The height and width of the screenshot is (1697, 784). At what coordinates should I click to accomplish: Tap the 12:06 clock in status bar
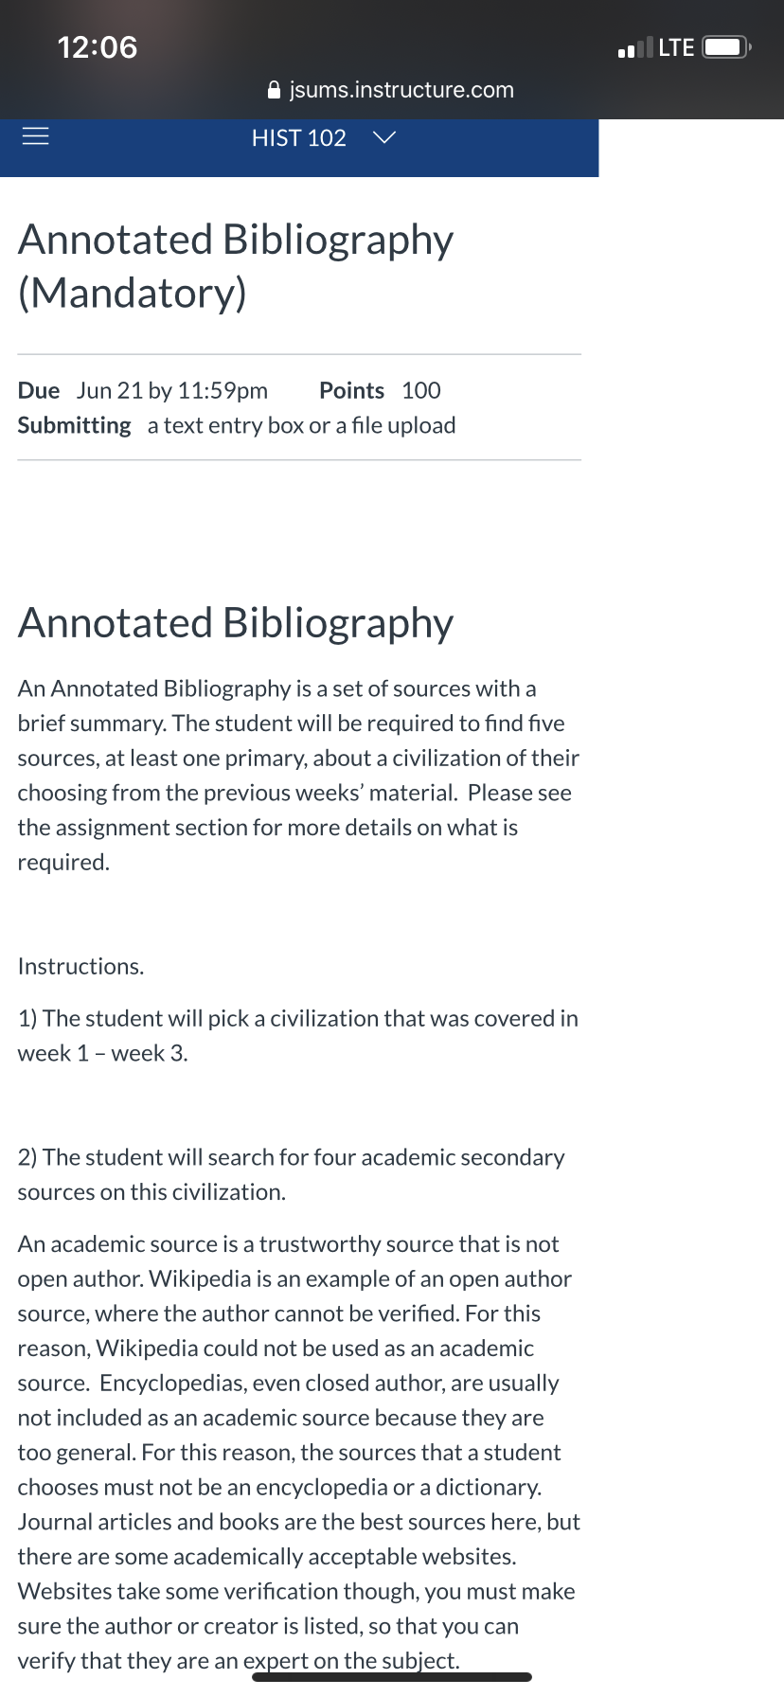pos(98,47)
